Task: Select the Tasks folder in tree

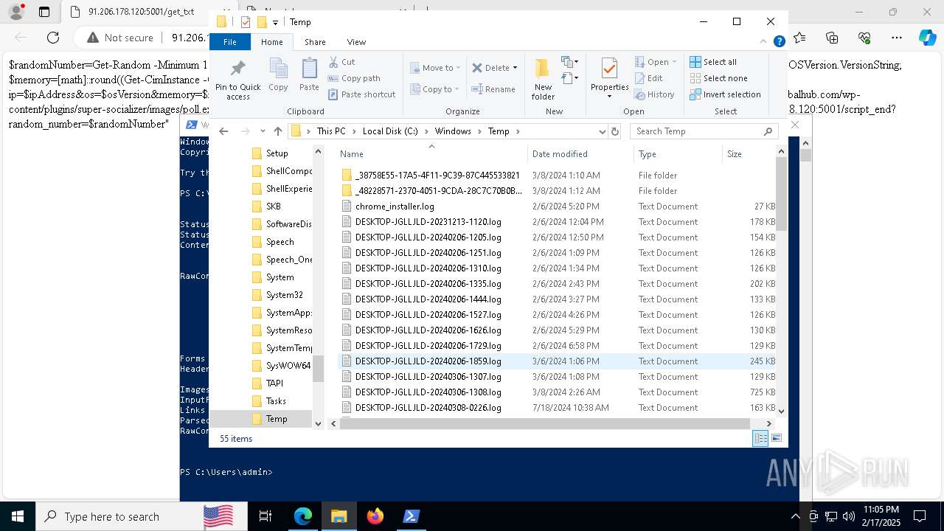Action: [x=276, y=401]
